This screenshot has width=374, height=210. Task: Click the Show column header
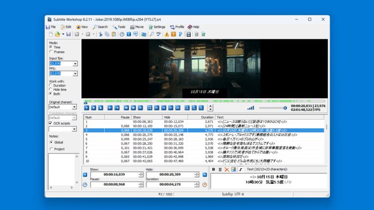pos(147,117)
